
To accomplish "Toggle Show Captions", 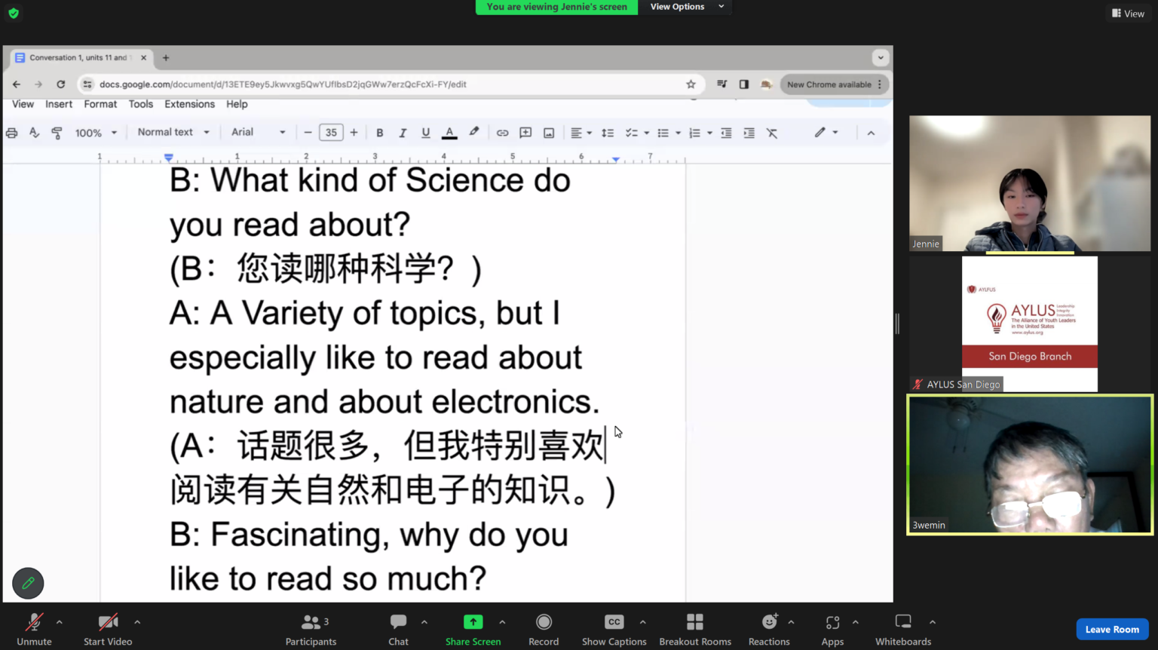I will 614,630.
